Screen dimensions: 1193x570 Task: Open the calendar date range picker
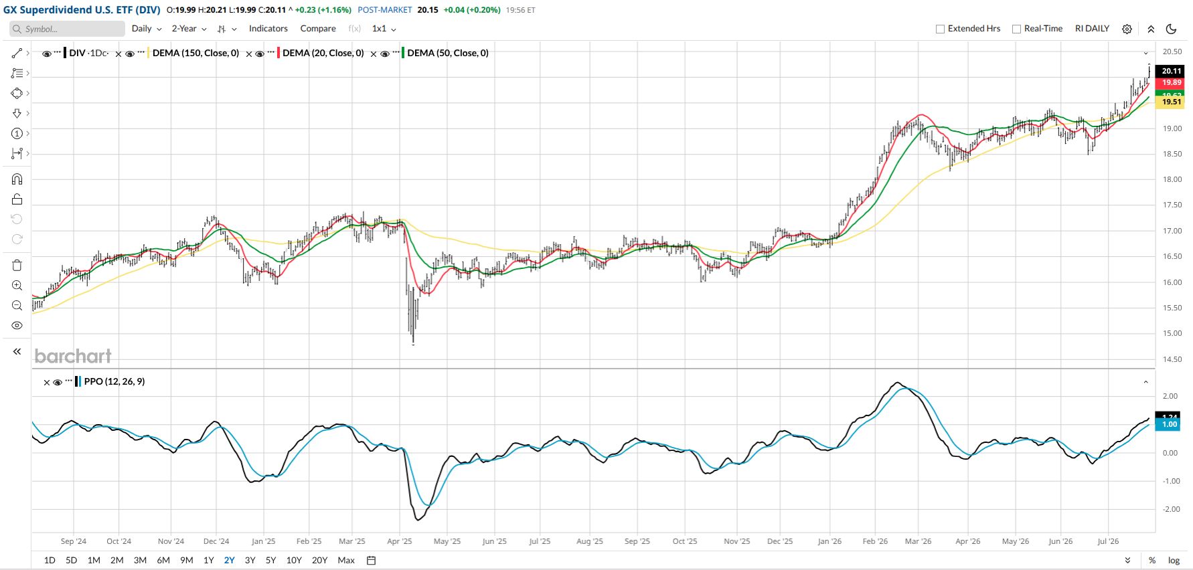[372, 560]
